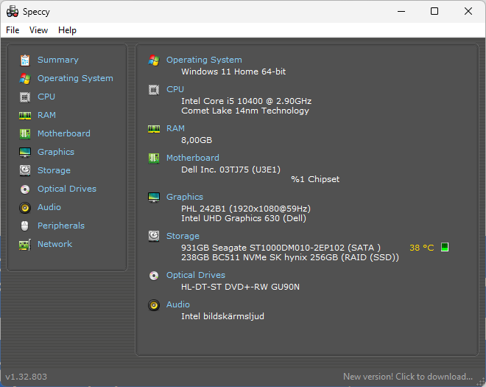Open the File menu

click(13, 30)
